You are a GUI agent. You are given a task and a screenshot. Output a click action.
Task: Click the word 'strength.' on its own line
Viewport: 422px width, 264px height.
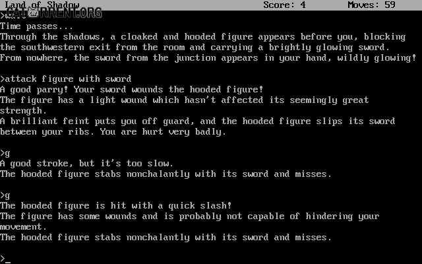[x=24, y=111]
